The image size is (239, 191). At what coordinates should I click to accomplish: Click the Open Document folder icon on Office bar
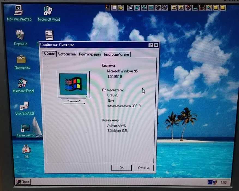coord(120,8)
